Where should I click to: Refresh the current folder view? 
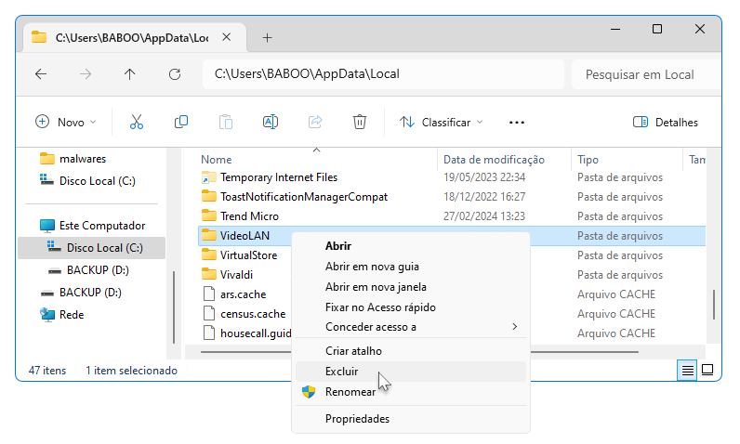175,74
